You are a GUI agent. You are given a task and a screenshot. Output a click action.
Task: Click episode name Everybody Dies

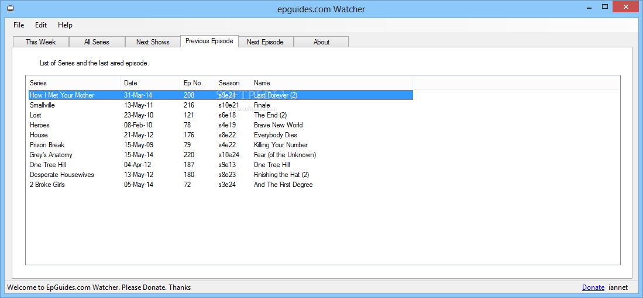coord(276,134)
